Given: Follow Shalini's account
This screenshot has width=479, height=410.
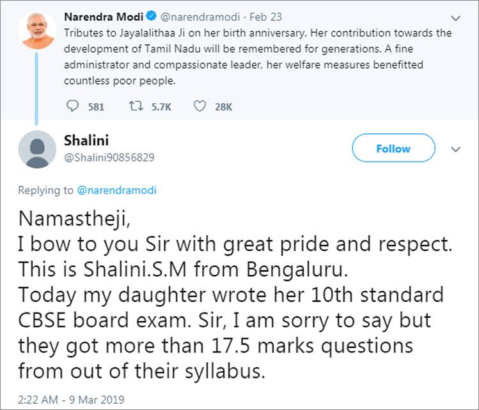Looking at the screenshot, I should pos(393,149).
